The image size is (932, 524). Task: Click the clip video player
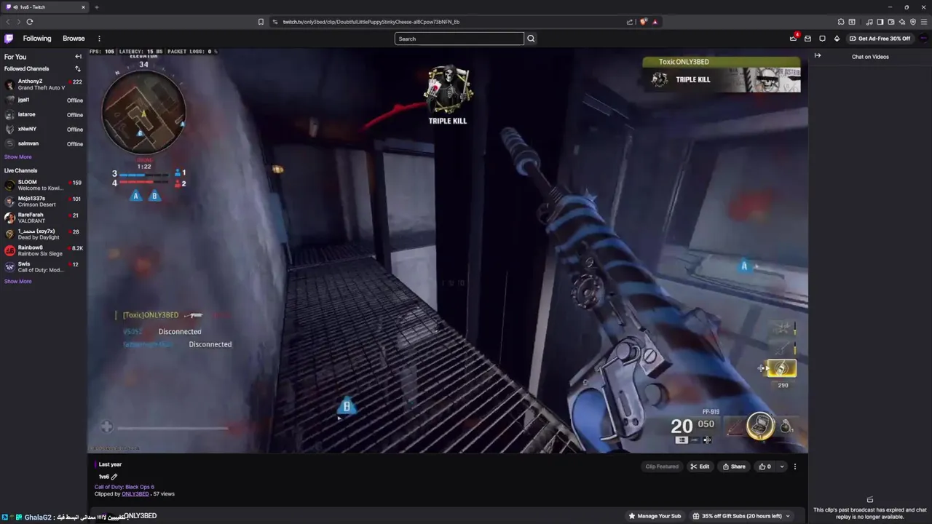click(448, 251)
